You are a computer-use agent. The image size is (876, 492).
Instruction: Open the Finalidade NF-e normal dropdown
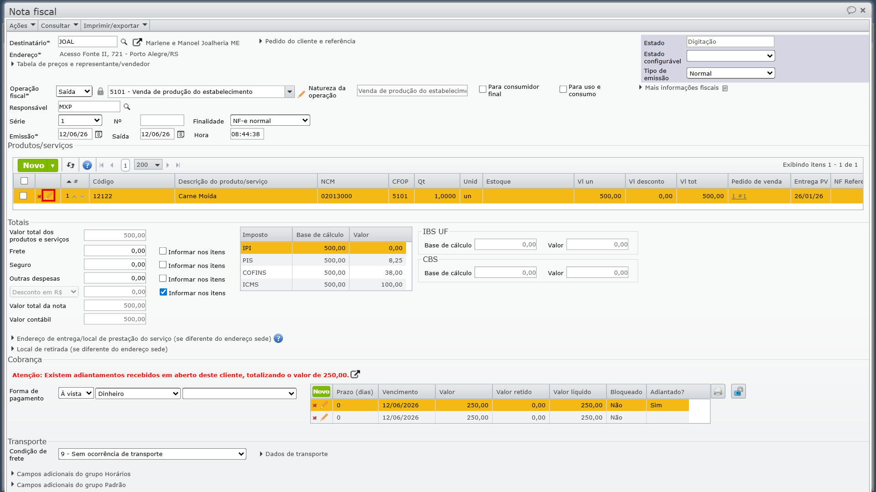(x=270, y=121)
